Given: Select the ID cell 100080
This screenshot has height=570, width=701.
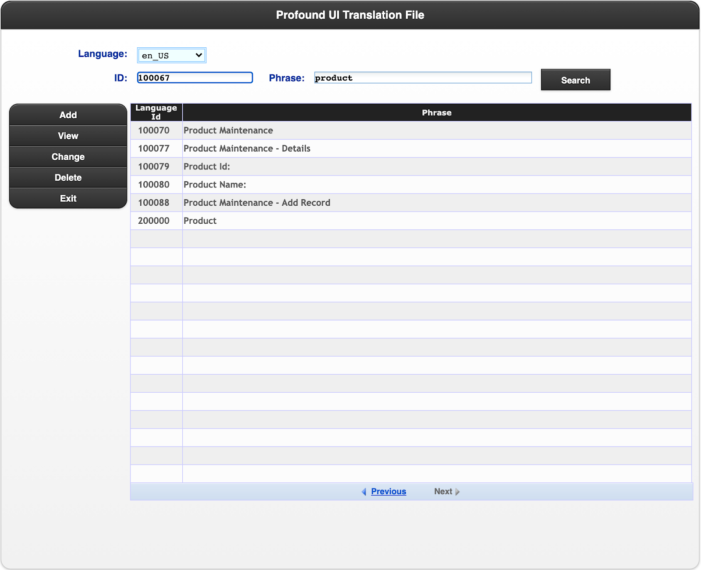Looking at the screenshot, I should point(156,184).
